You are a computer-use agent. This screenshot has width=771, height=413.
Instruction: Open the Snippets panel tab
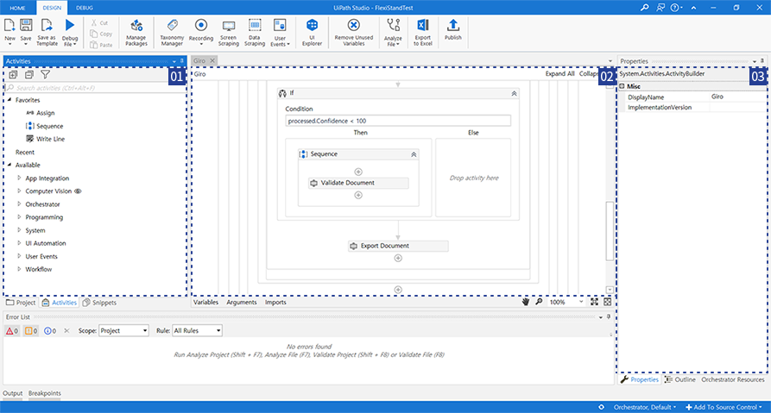click(x=99, y=303)
